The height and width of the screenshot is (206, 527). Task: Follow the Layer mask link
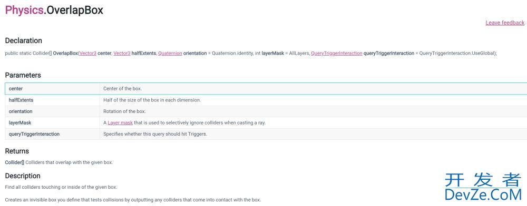(120, 122)
